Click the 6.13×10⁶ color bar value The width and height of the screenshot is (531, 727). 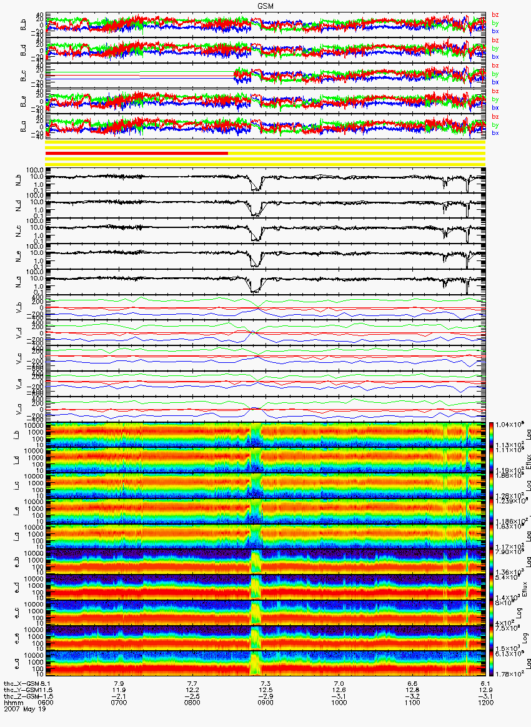pyautogui.click(x=509, y=654)
